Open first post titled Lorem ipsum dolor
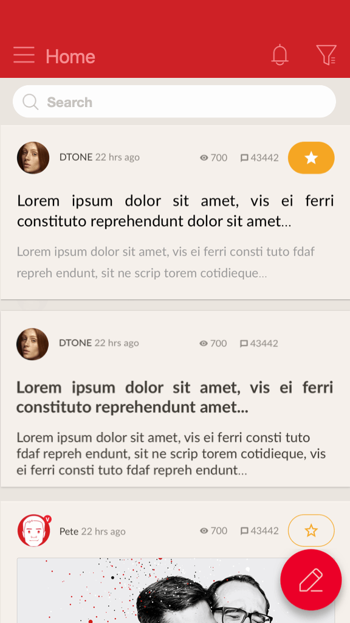Image resolution: width=350 pixels, height=623 pixels. 175,211
